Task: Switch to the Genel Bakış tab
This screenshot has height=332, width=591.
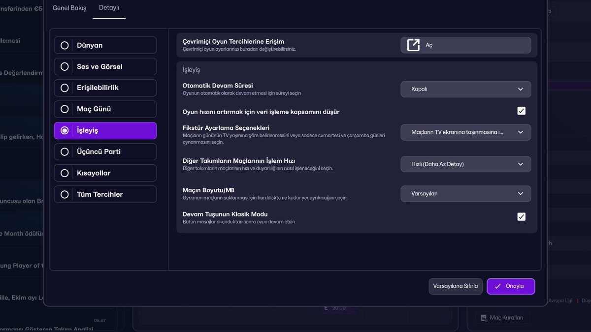Action: pyautogui.click(x=69, y=8)
